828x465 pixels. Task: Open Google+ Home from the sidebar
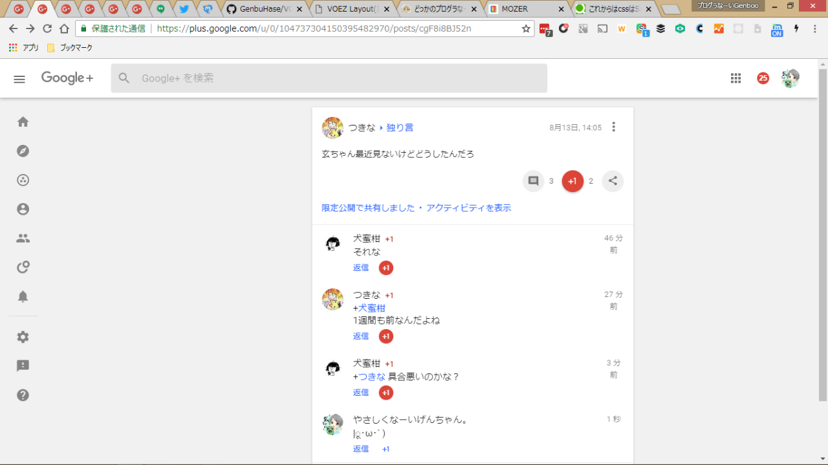tap(23, 122)
